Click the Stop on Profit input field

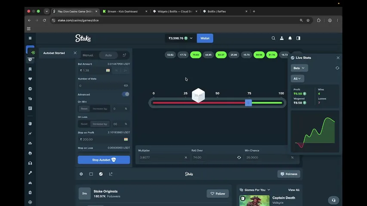(104, 139)
